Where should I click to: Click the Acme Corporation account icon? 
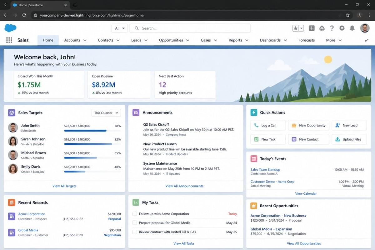tap(12, 216)
